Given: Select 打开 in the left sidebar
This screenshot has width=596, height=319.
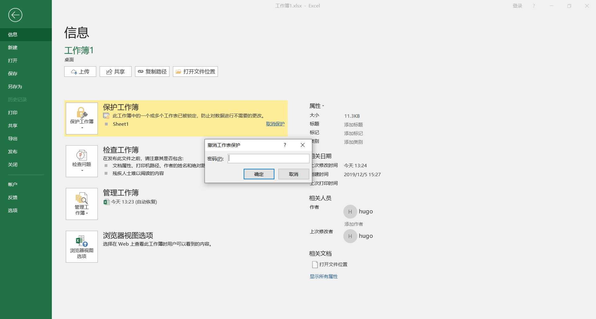Looking at the screenshot, I should point(26,61).
